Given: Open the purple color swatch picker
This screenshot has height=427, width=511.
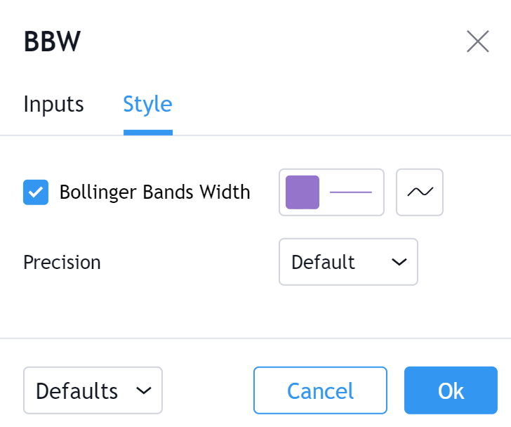Looking at the screenshot, I should point(303,192).
